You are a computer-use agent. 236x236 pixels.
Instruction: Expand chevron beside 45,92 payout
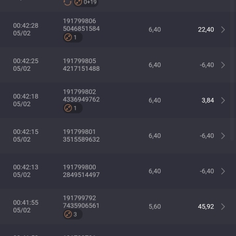[223, 206]
